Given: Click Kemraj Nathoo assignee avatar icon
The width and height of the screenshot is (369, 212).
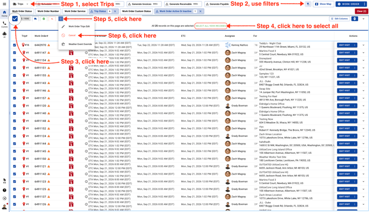Looking at the screenshot, I should (x=227, y=45).
